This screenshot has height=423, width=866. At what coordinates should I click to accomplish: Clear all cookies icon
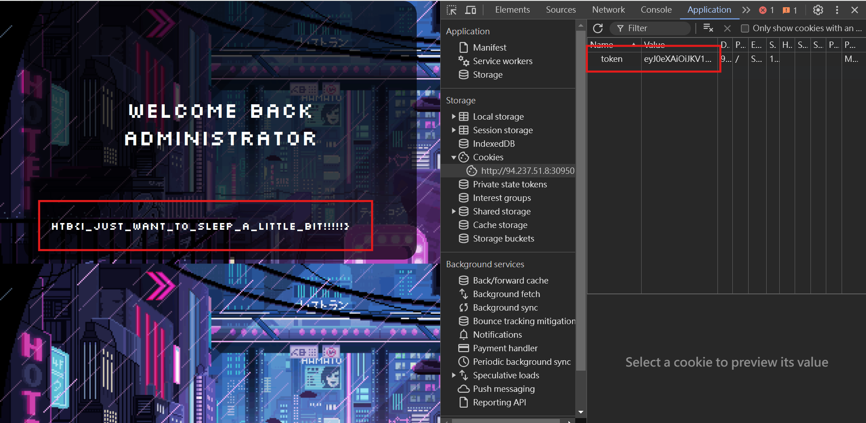pyautogui.click(x=708, y=28)
